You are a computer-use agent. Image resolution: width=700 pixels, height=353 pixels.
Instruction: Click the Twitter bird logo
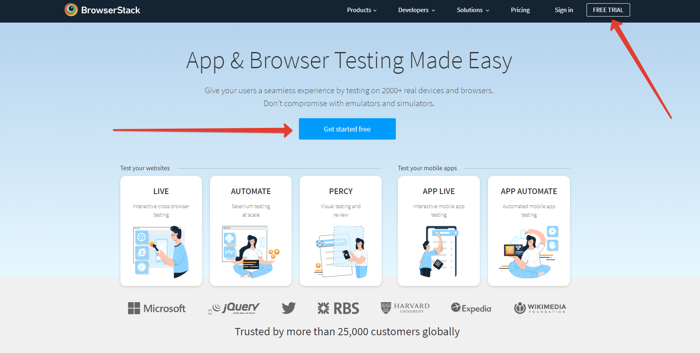click(x=289, y=308)
